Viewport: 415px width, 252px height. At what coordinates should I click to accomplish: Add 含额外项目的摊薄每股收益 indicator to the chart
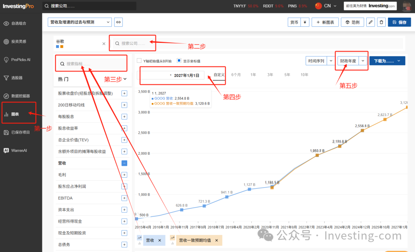(x=124, y=151)
